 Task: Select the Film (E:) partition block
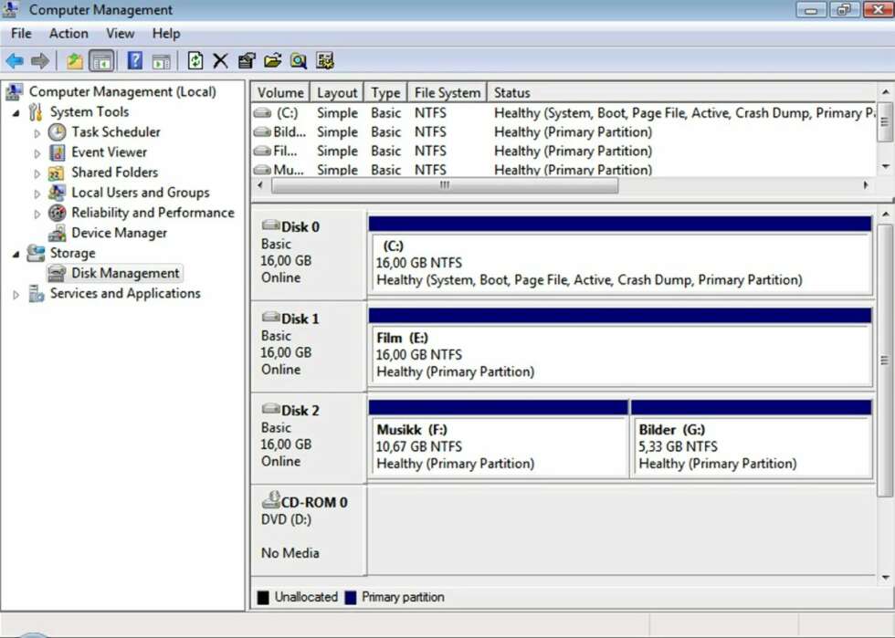620,355
